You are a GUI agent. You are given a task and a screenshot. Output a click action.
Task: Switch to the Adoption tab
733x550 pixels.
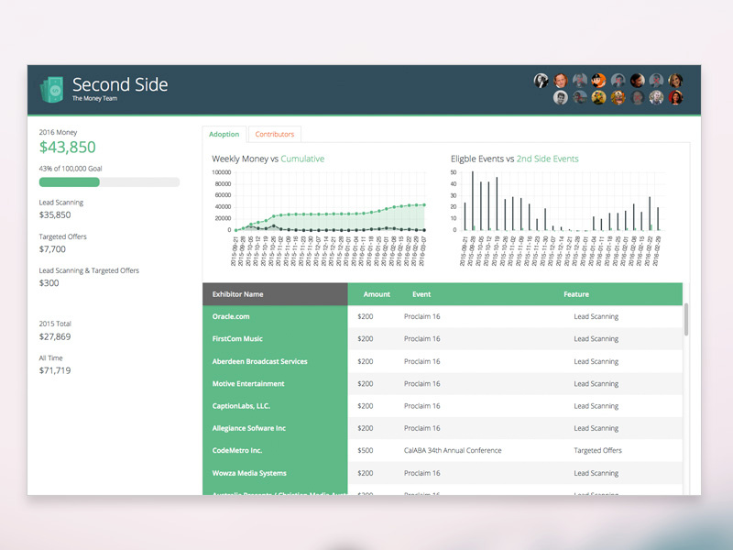click(224, 134)
